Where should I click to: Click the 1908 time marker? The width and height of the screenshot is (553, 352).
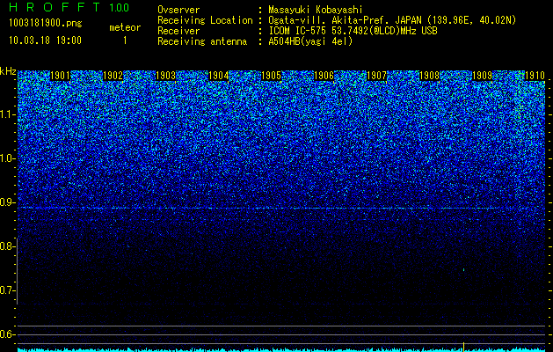point(429,76)
